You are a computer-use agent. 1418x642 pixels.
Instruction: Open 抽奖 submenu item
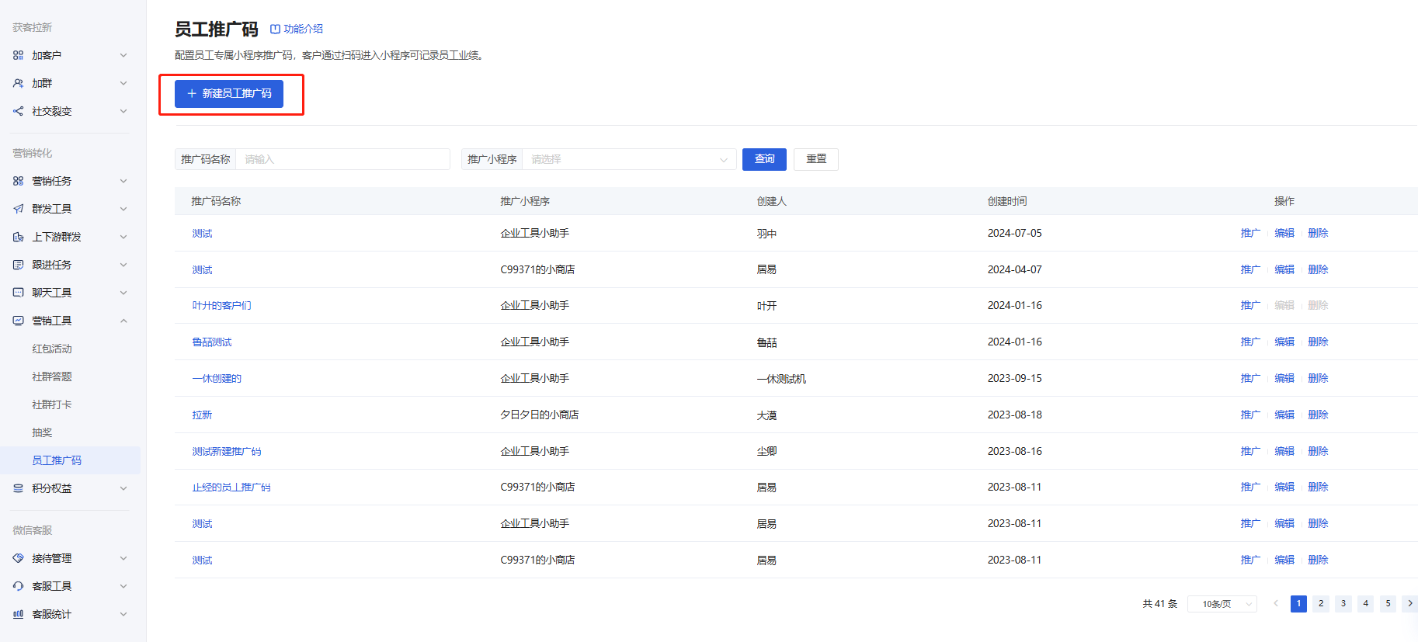tap(42, 432)
